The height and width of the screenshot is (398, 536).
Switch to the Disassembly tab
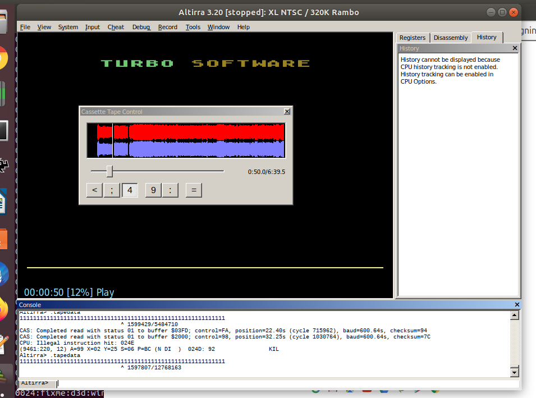pyautogui.click(x=451, y=38)
